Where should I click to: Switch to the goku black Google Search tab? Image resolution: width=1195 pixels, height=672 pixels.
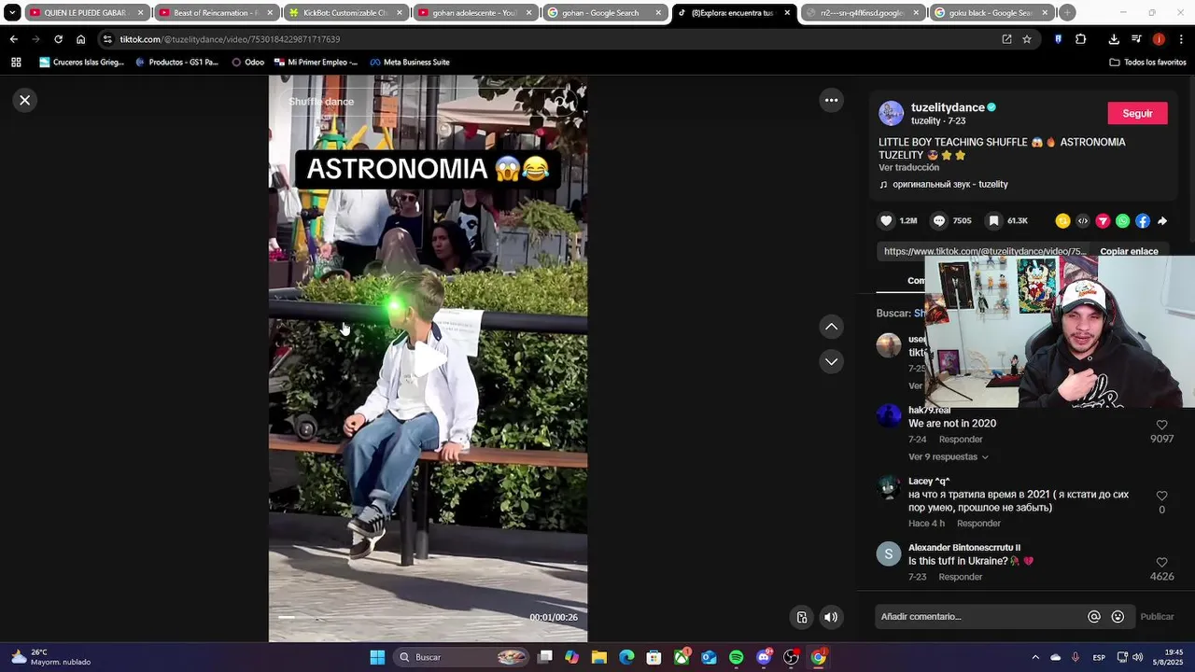point(992,13)
